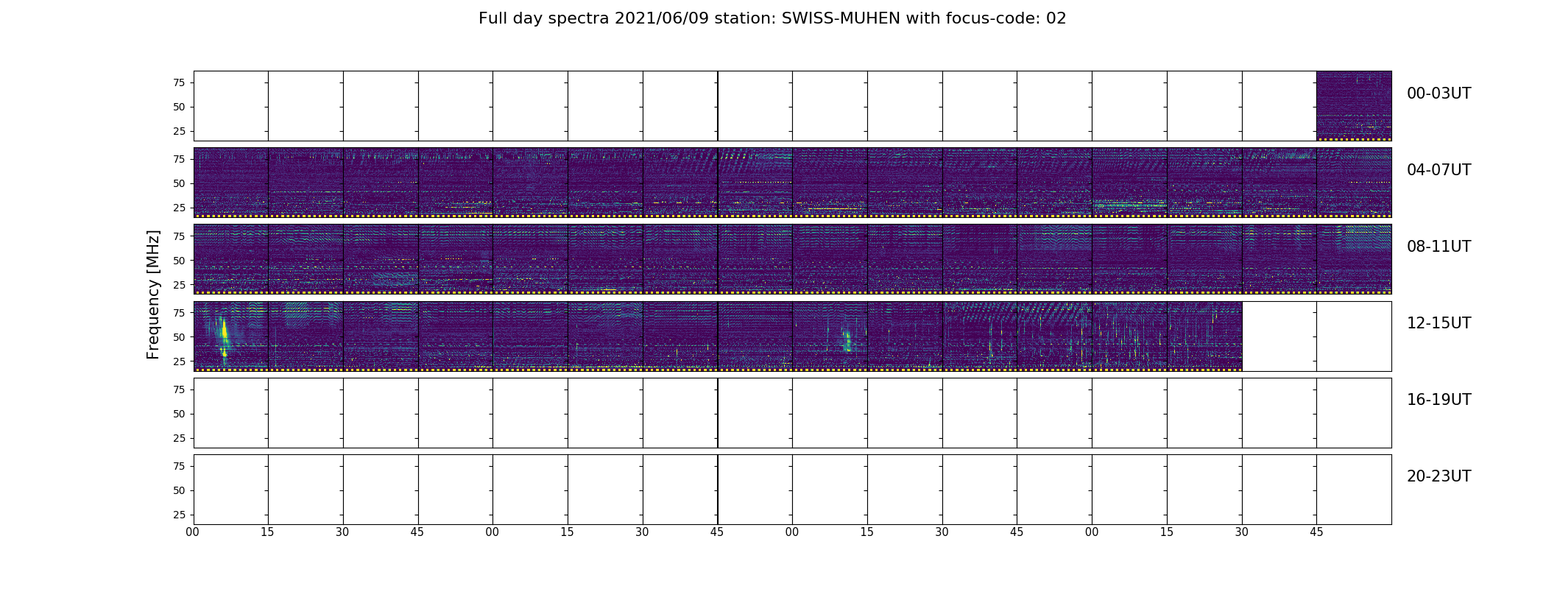Click the green burst near 14:11 in the 12-15UT row
The height and width of the screenshot is (589, 1546).
click(847, 340)
